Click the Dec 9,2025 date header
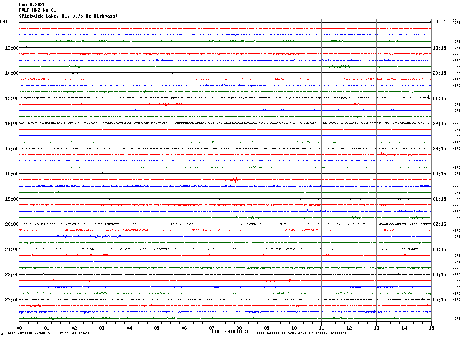Viewport: 462px width, 338px height. 32,5
